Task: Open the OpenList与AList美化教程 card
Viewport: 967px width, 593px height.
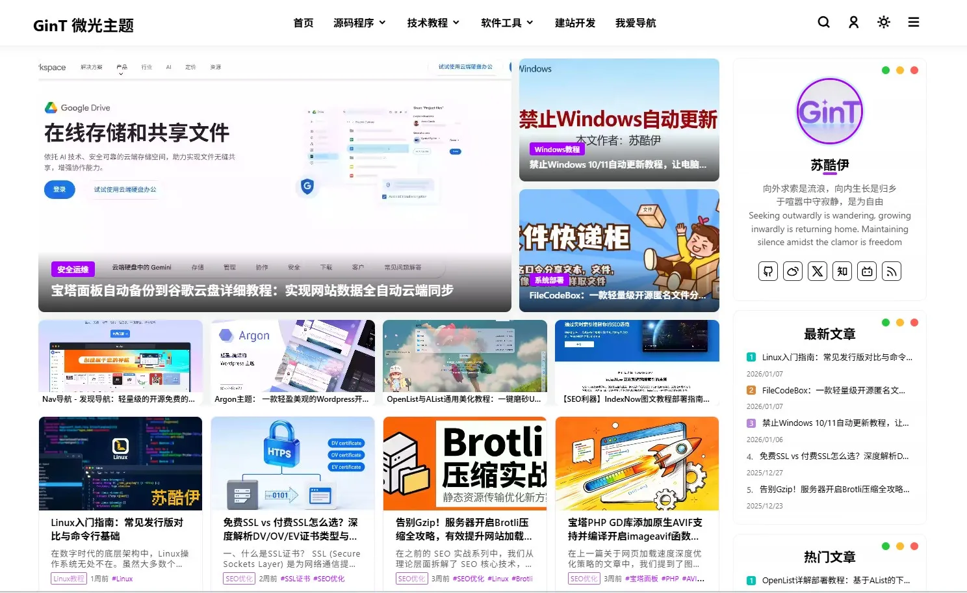Action: click(465, 363)
